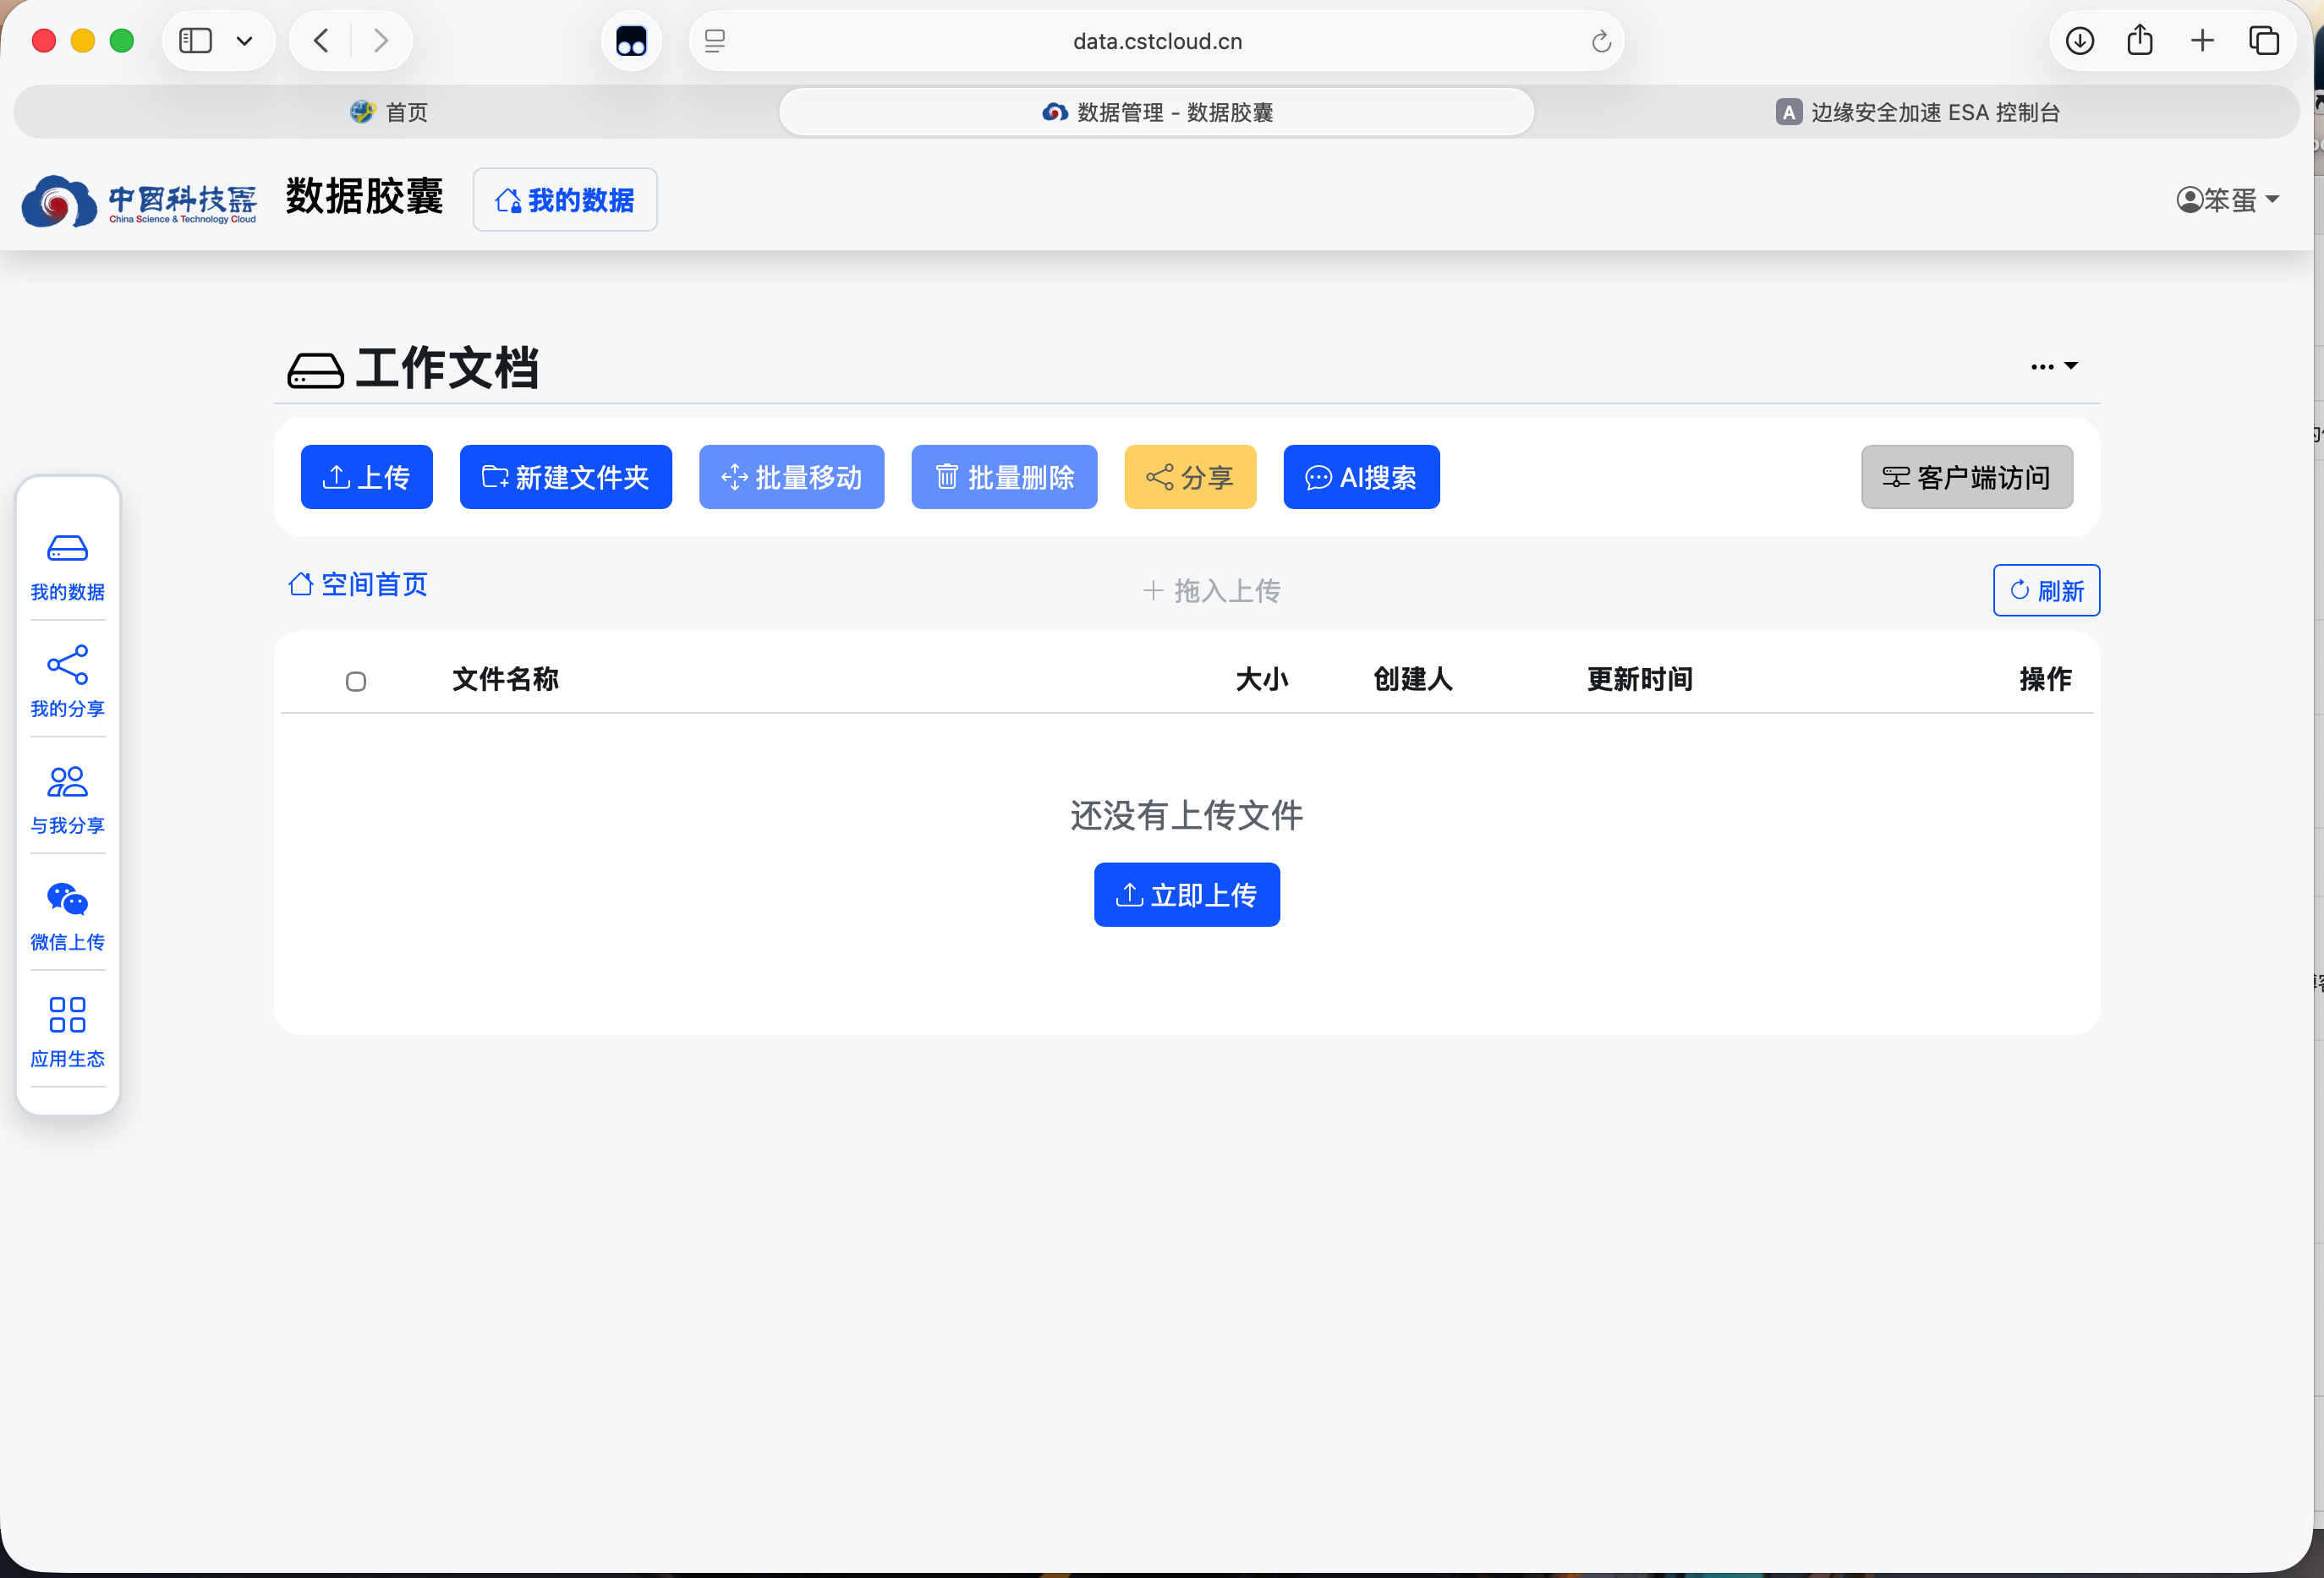2324x1578 pixels.
Task: Click the Safari downloads icon
Action: 2080,41
